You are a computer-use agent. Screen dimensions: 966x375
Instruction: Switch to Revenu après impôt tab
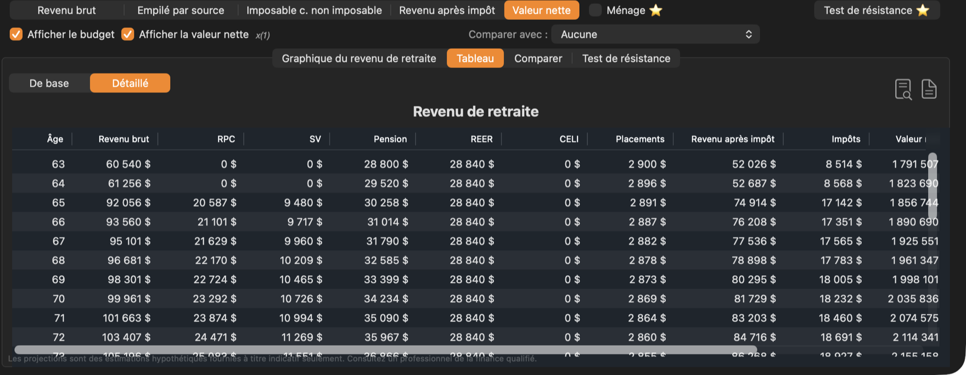(447, 10)
